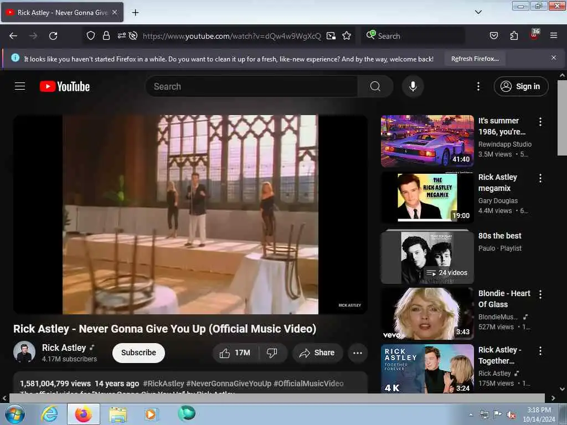The image size is (567, 425).
Task: Reload the page with the refresh icon
Action: click(x=53, y=36)
